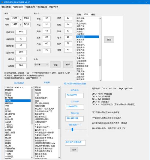Click the 上下坐标 field showing 128.464600

pos(75,107)
